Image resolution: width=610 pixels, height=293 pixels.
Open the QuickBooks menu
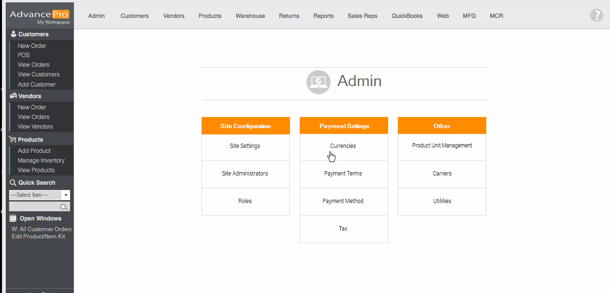click(407, 16)
